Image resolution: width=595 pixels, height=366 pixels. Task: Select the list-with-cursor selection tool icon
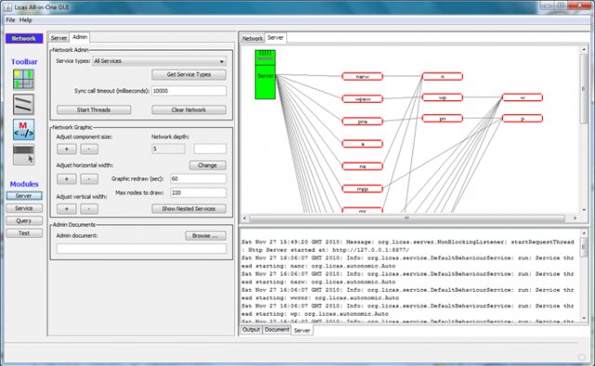(23, 155)
